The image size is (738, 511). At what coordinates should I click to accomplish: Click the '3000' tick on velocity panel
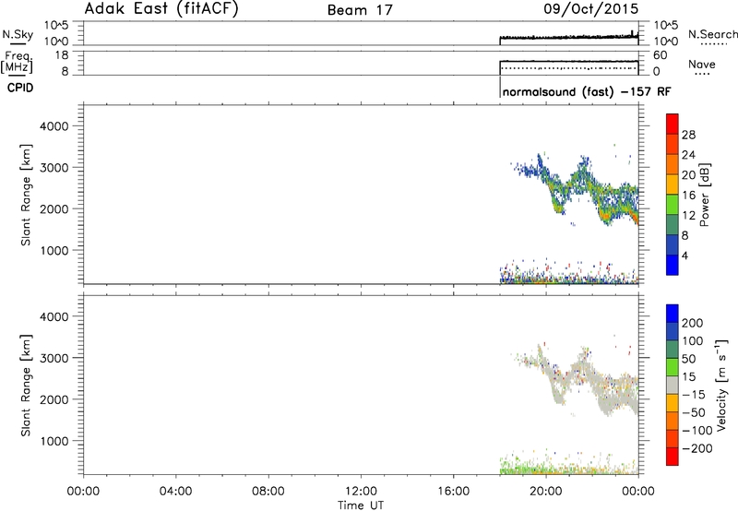click(54, 358)
